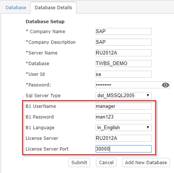
Task: Select the Database Details tab
Action: tap(53, 8)
